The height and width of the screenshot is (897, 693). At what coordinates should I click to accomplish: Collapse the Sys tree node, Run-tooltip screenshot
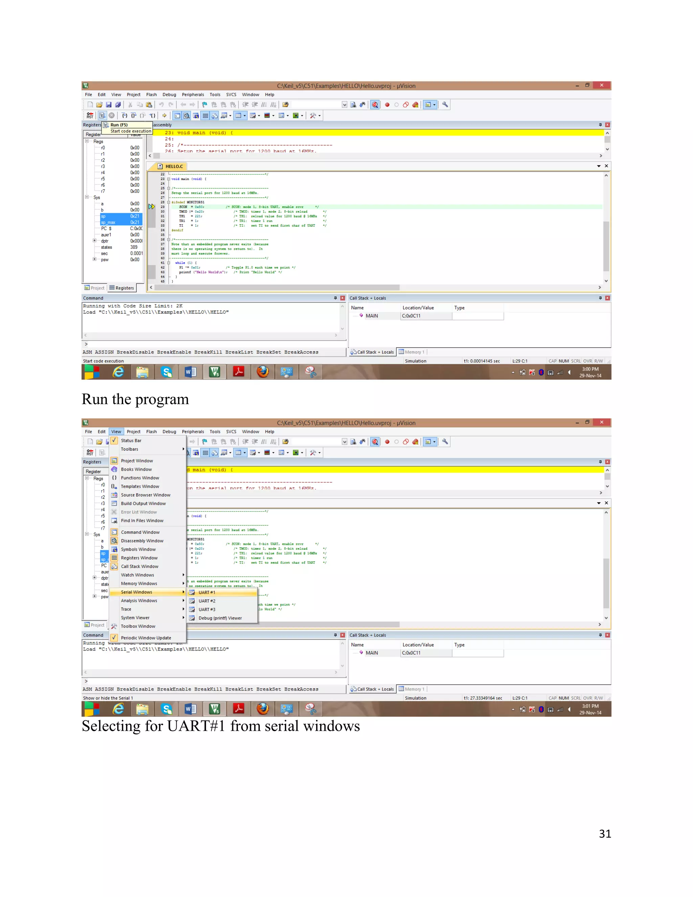(87, 197)
